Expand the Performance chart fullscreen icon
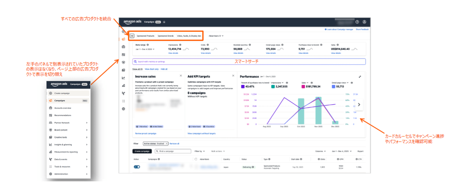The height and width of the screenshot is (191, 458). click(360, 76)
